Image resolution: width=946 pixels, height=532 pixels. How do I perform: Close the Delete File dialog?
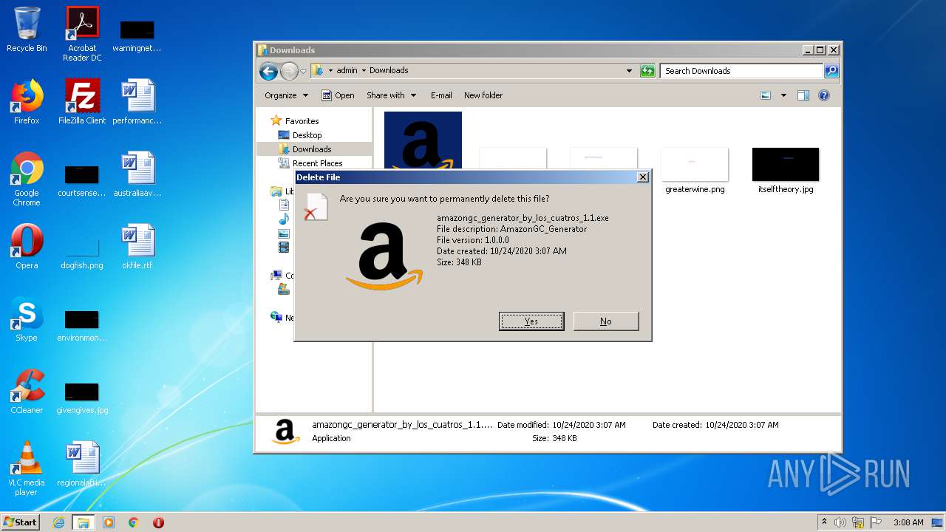click(x=643, y=177)
